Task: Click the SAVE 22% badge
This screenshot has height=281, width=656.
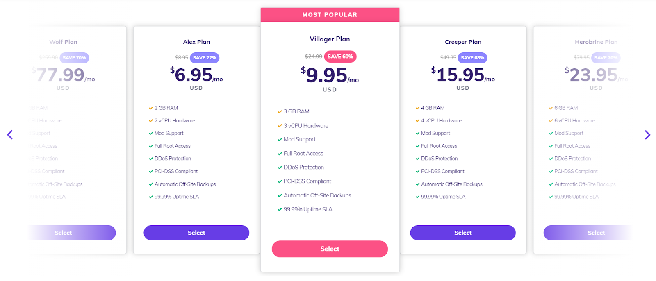Action: [x=205, y=58]
